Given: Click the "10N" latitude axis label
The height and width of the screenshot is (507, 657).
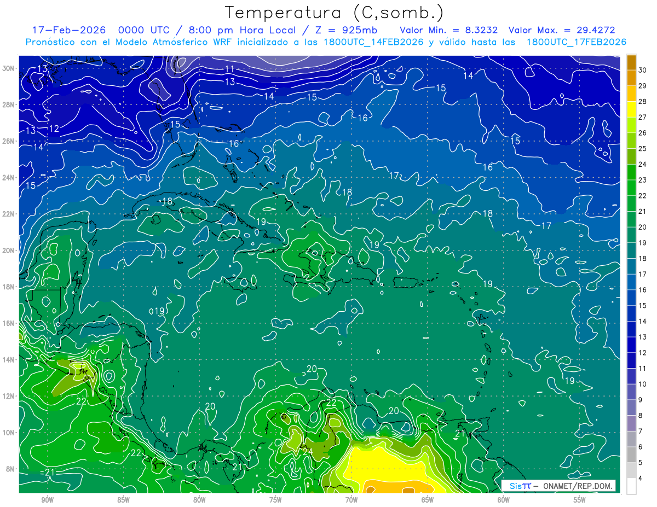Looking at the screenshot, I should point(9,433).
